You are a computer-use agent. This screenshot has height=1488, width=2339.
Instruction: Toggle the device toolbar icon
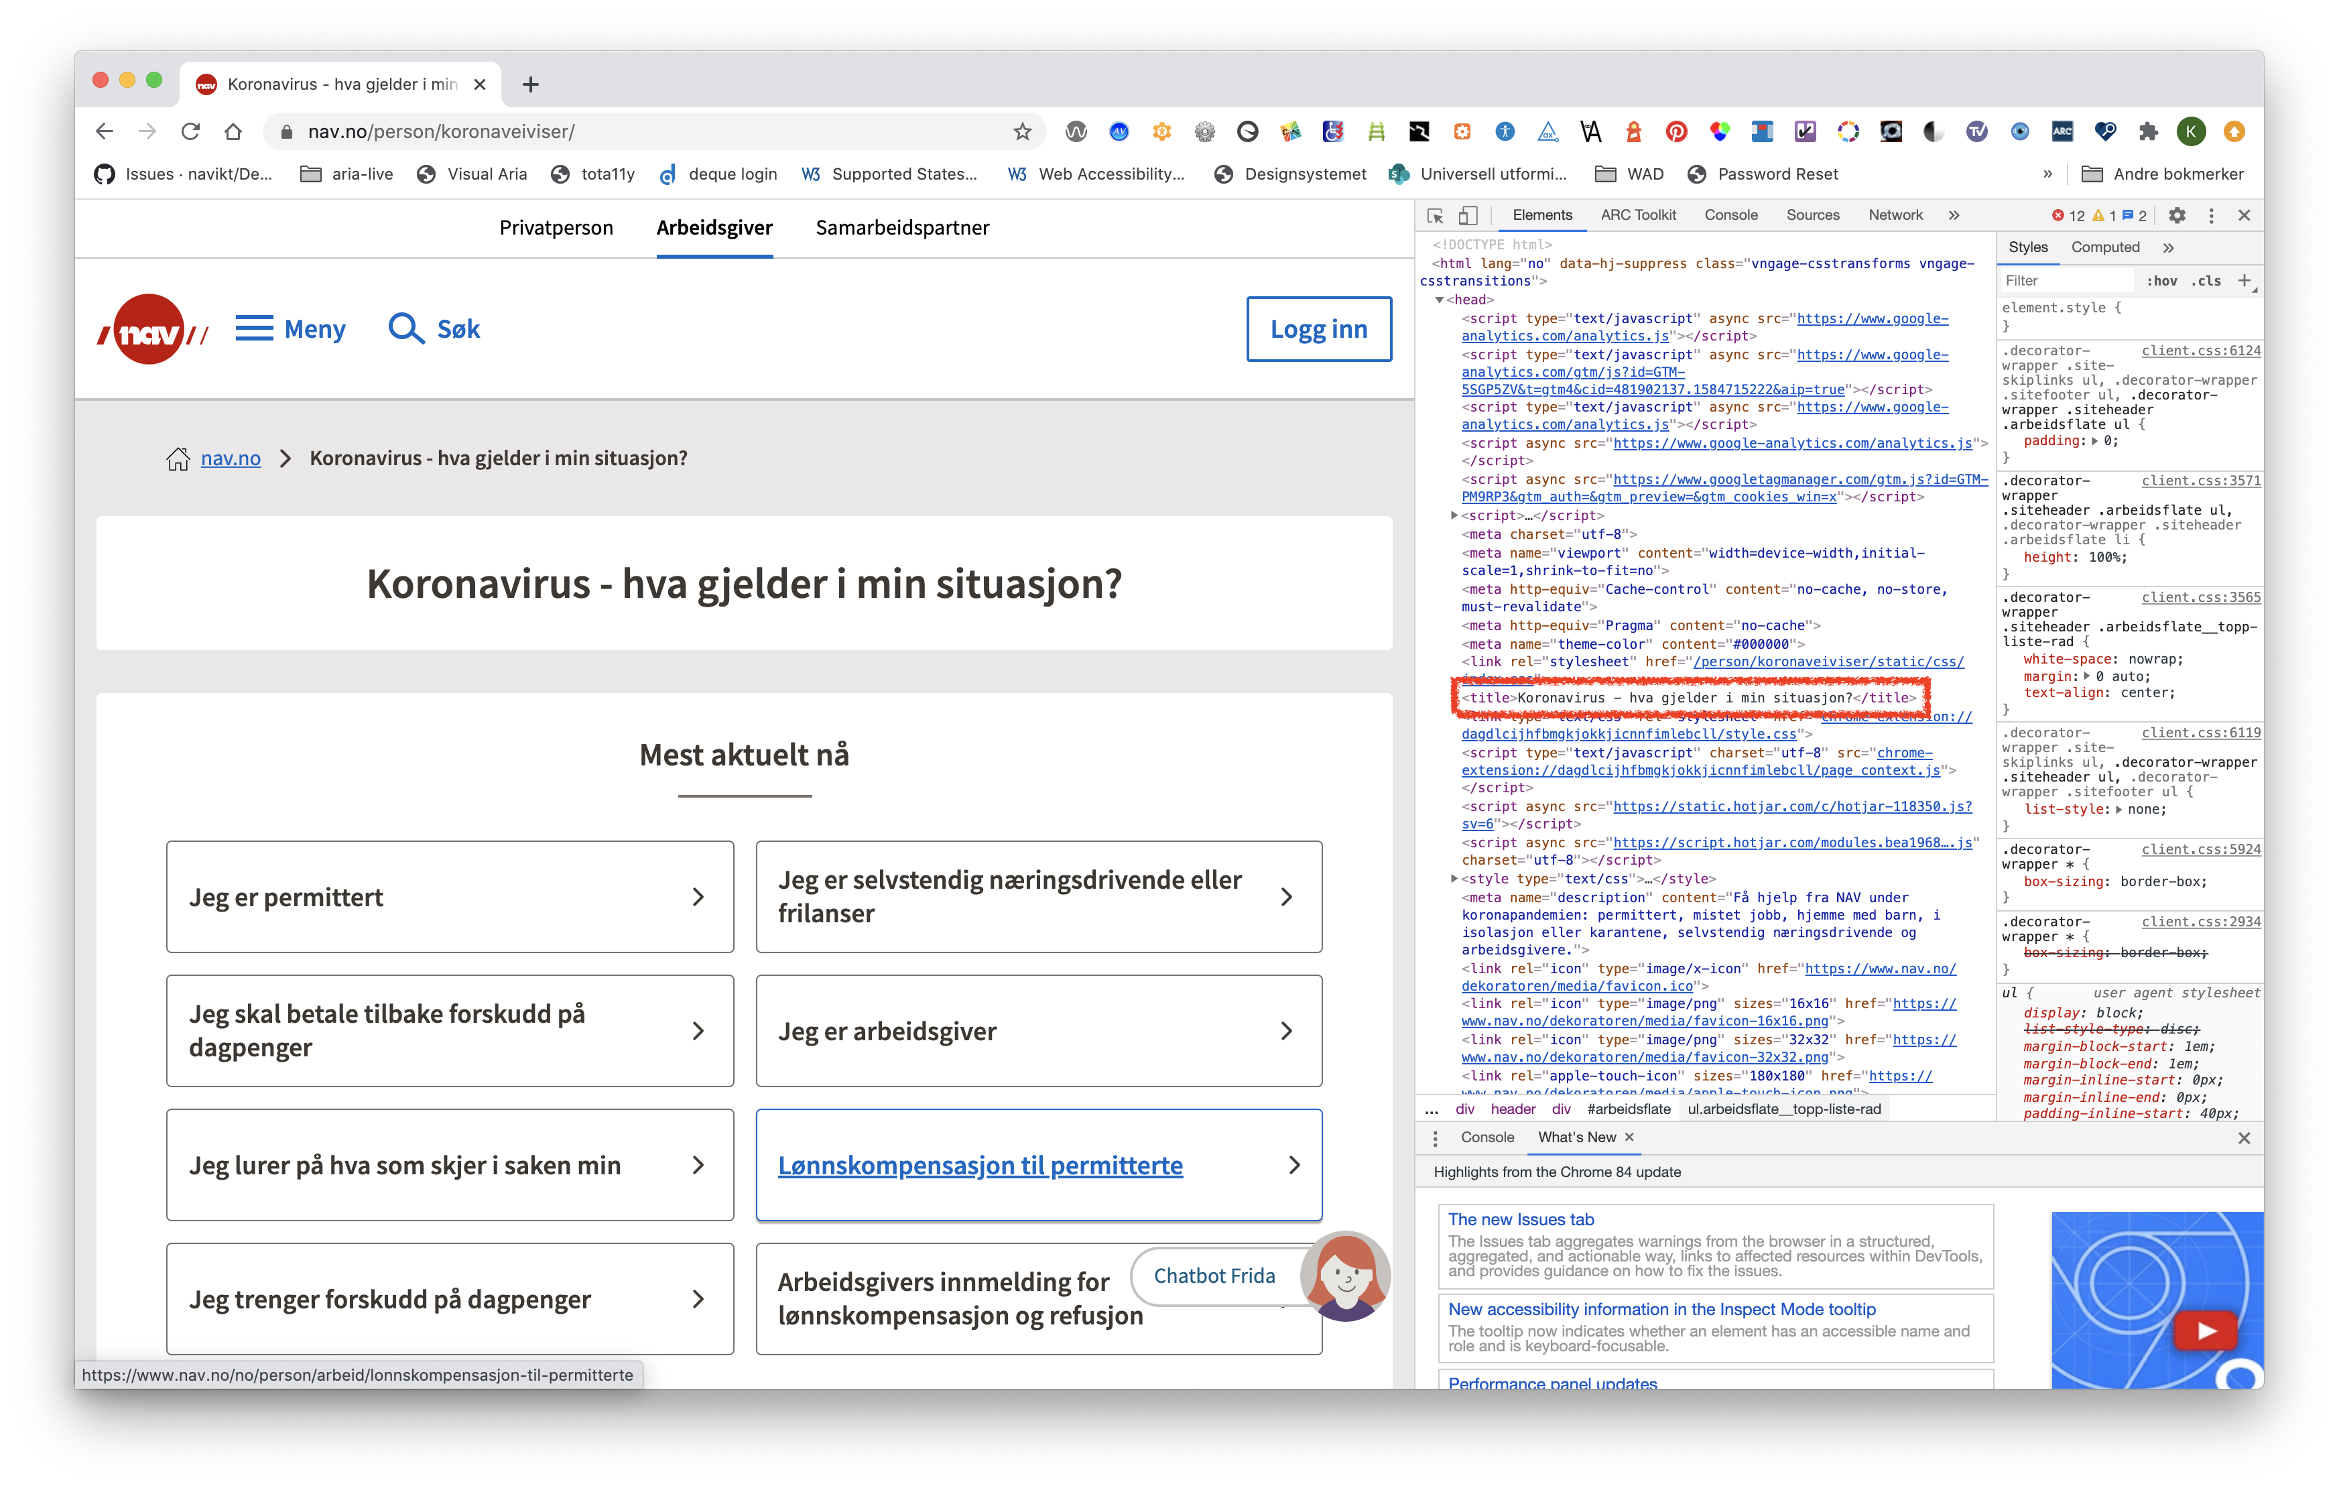pyautogui.click(x=1468, y=216)
